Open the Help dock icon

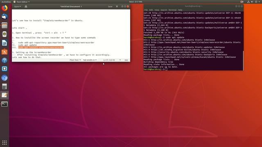5,60
